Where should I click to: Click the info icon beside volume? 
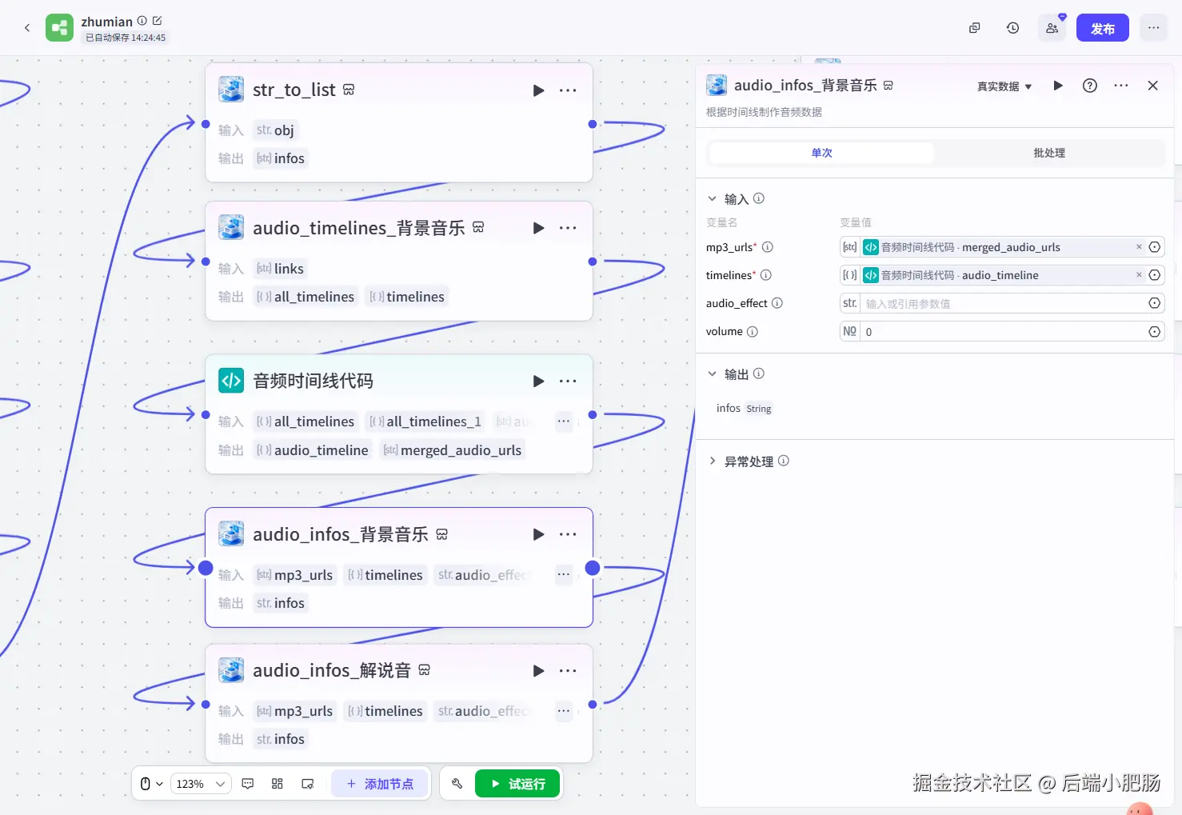pos(753,331)
